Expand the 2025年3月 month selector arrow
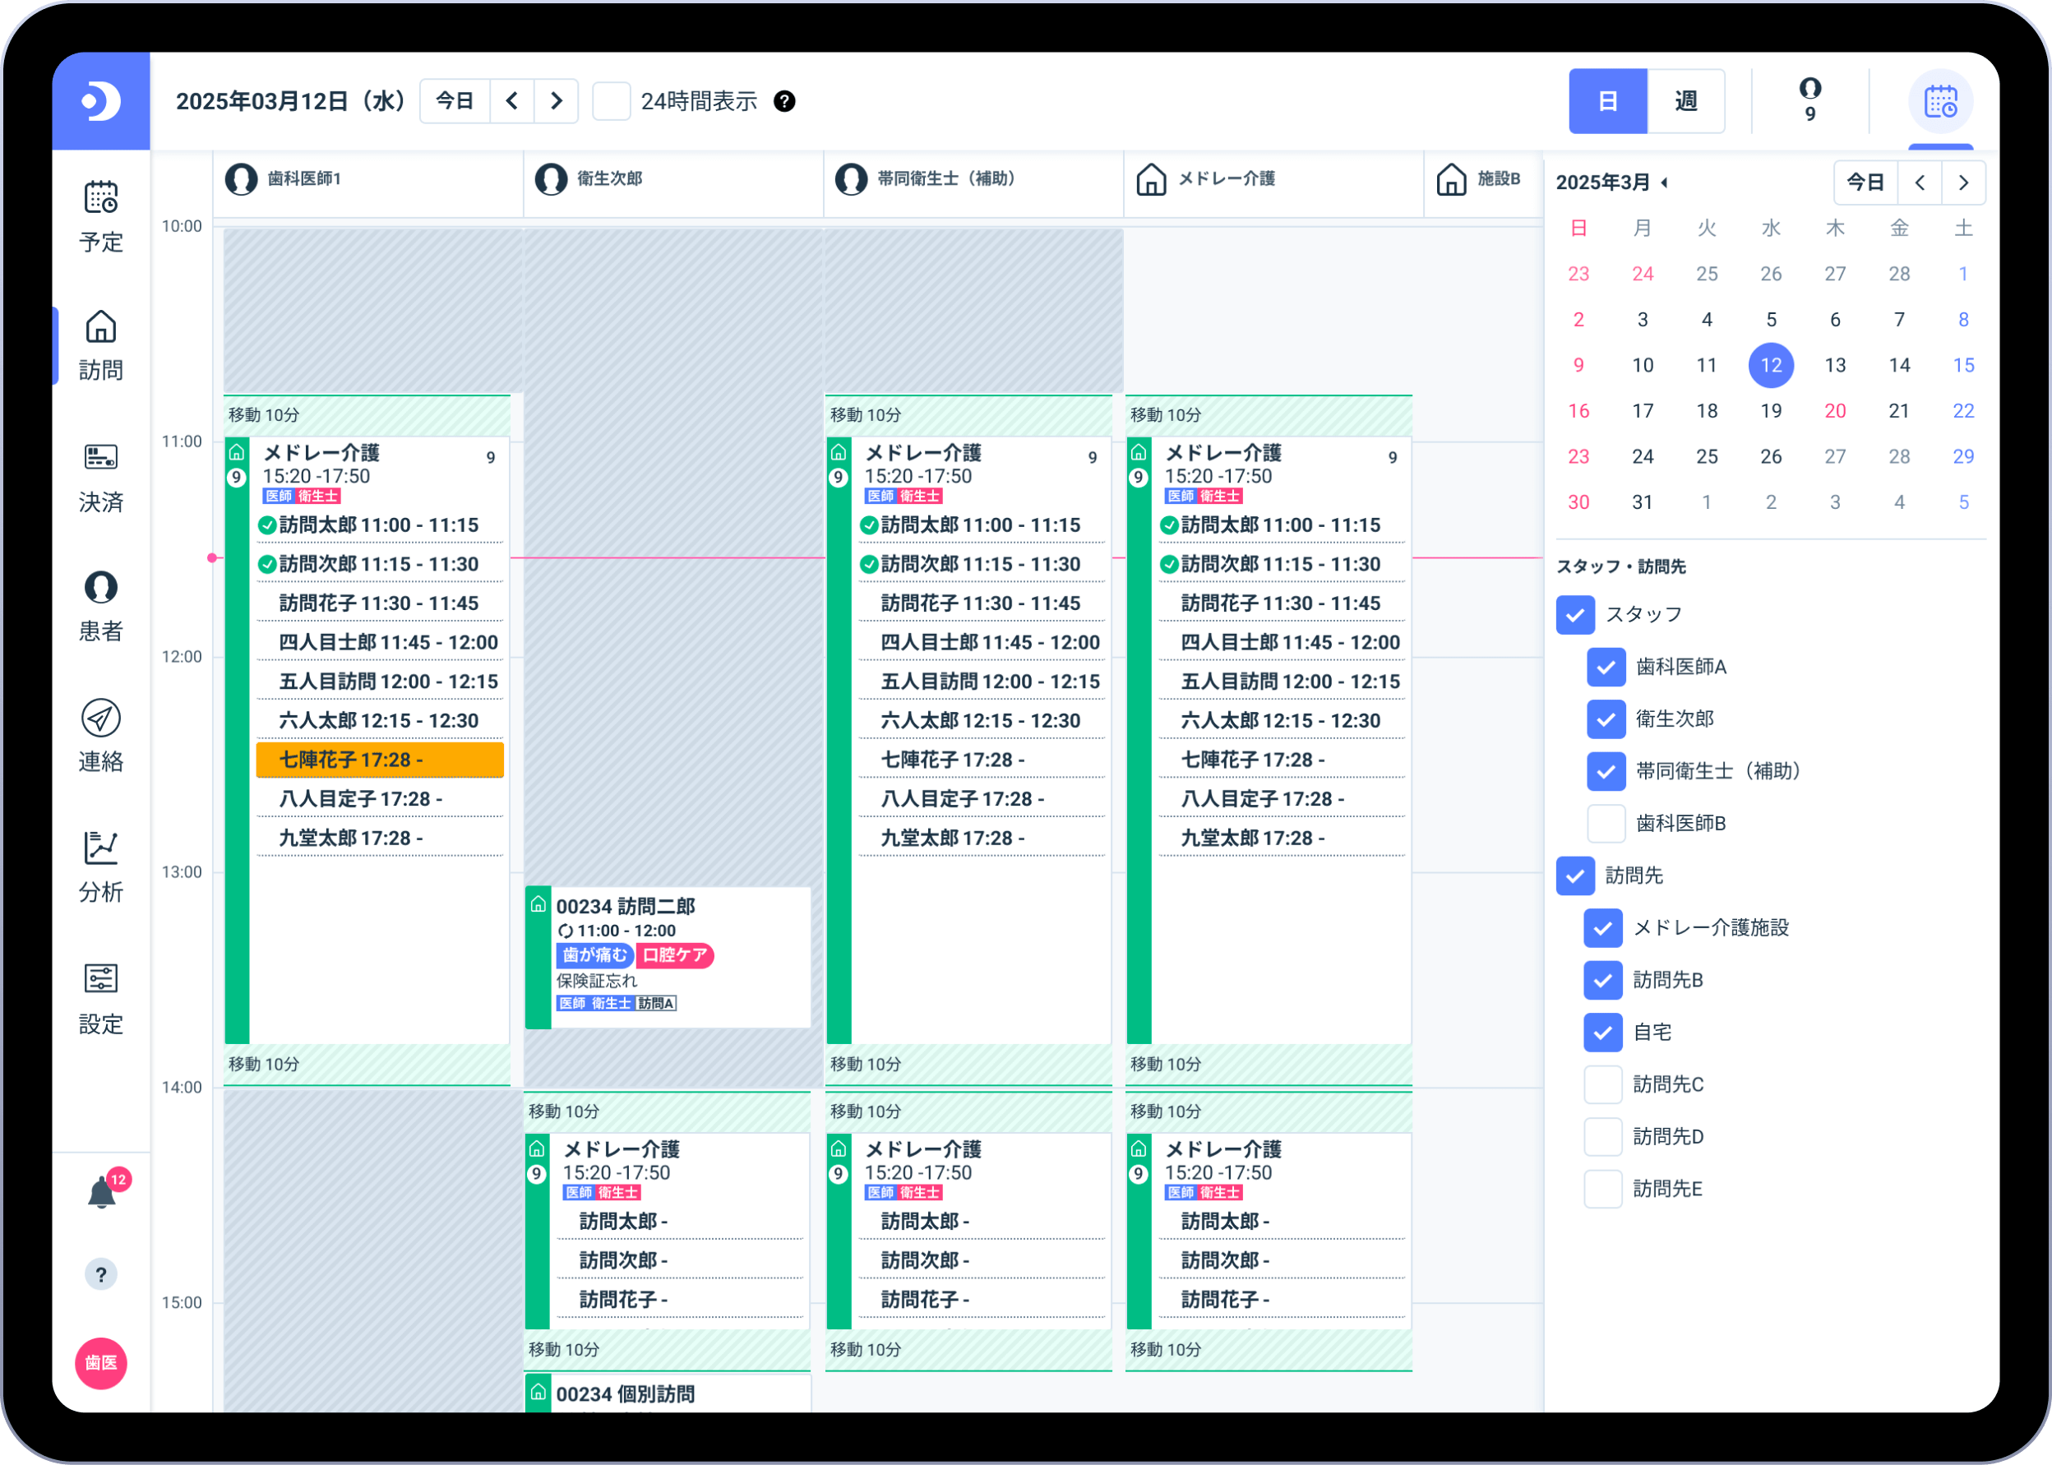The image size is (2052, 1465). point(1664,183)
